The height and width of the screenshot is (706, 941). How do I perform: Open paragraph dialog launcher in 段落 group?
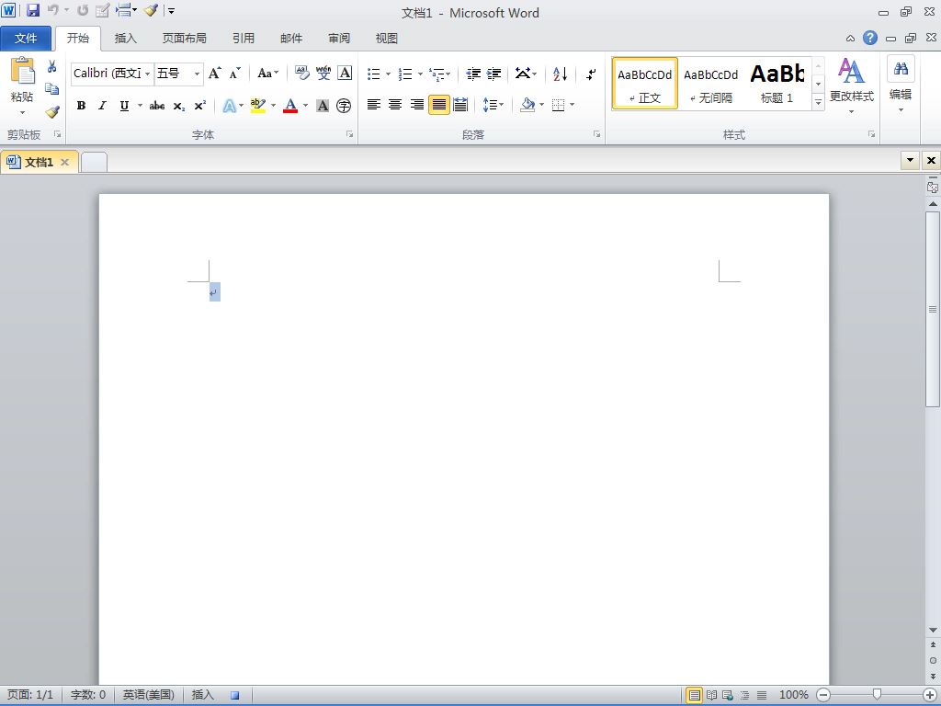coord(596,134)
